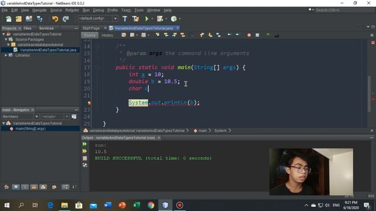
Task: Toggle Sort by Source arrow in Navigator
Action: click(73, 187)
